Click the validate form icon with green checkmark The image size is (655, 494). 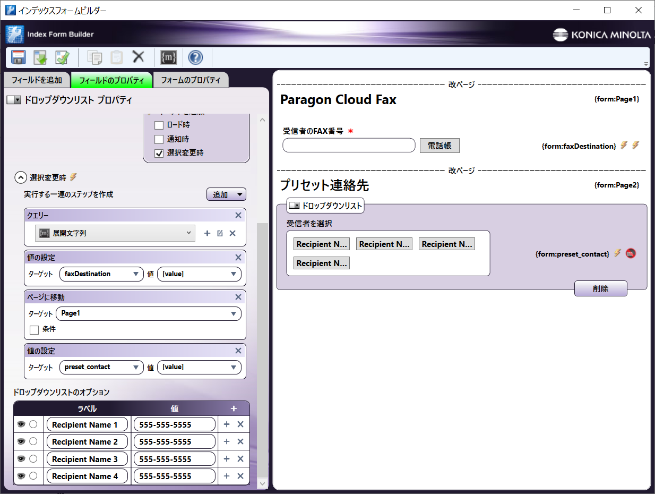pos(62,57)
